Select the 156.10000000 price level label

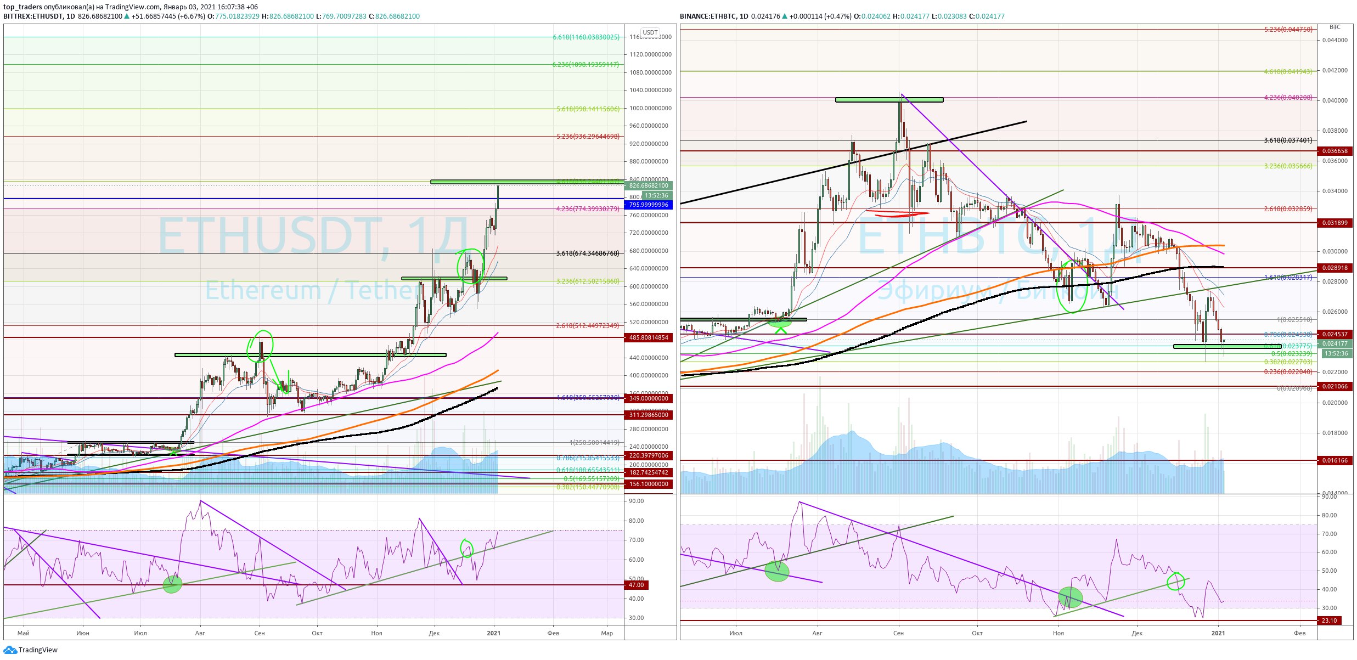click(x=649, y=484)
